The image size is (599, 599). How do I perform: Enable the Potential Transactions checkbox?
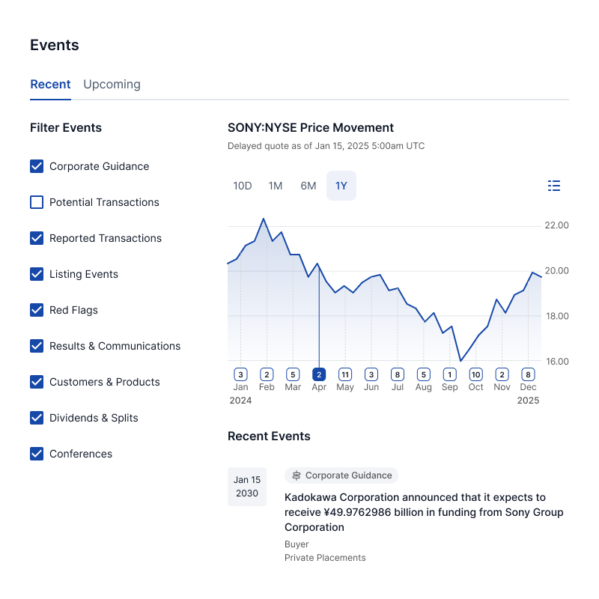37,202
